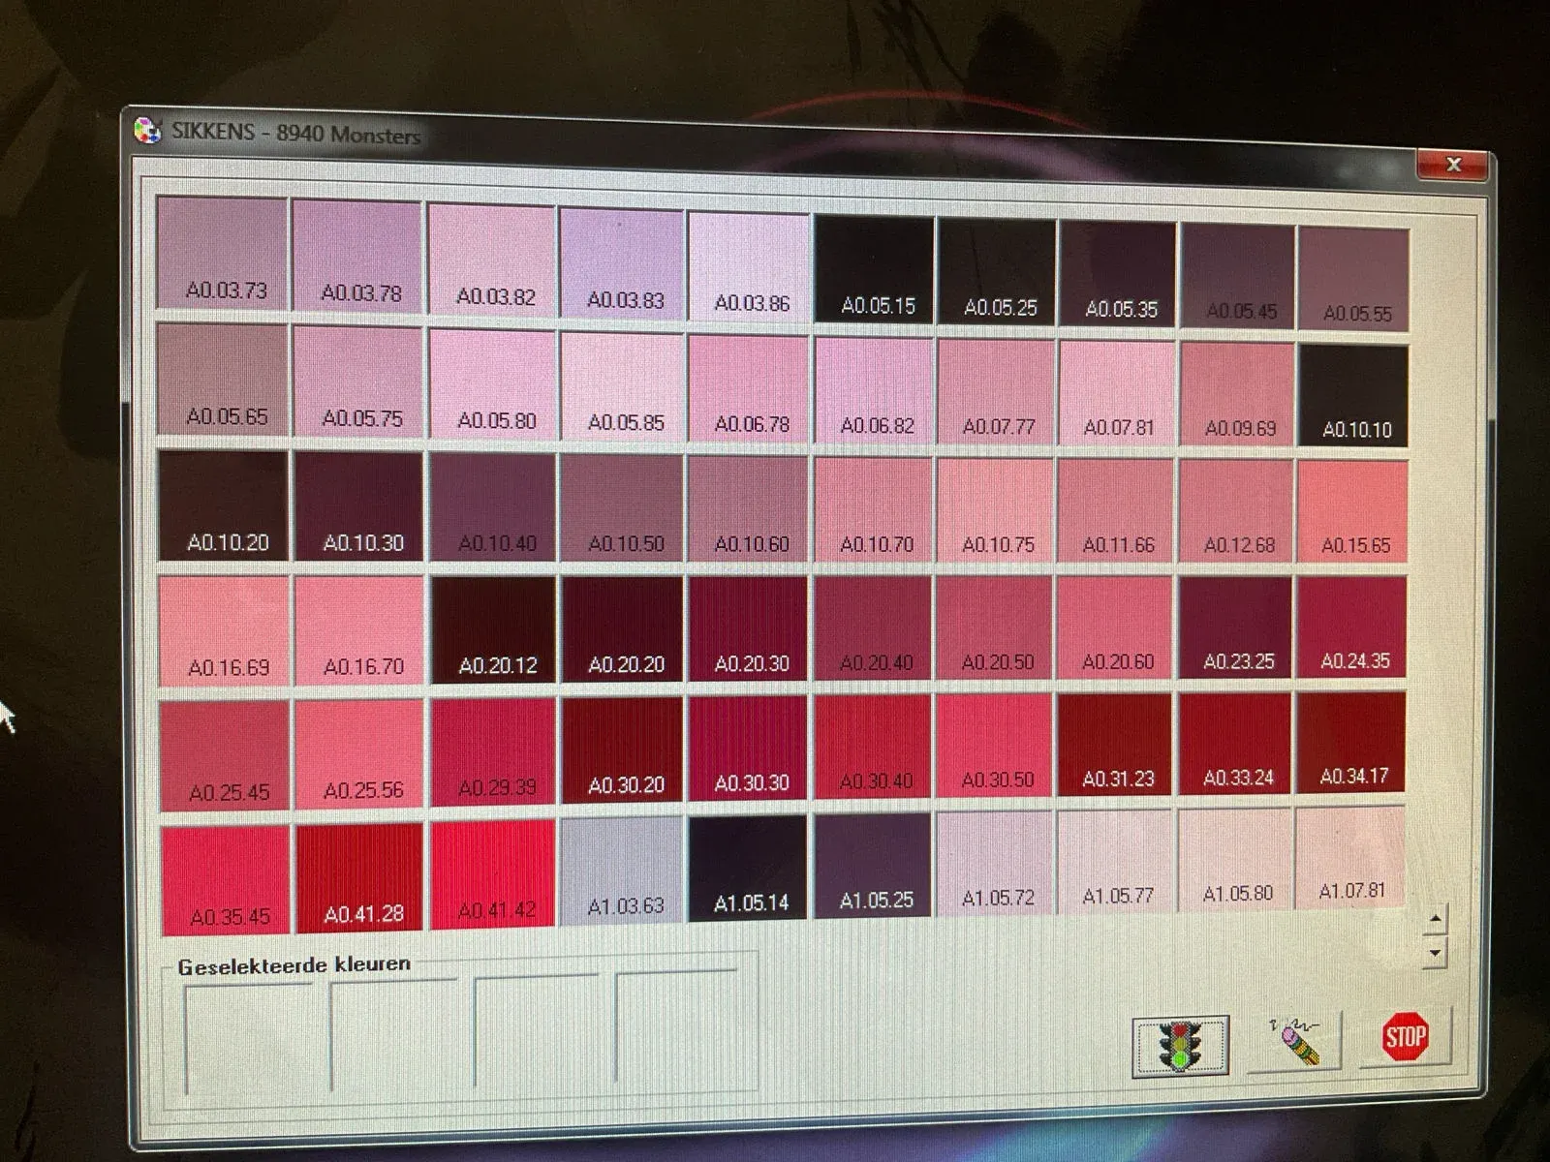Select color swatch A0.05.45

tap(1238, 277)
